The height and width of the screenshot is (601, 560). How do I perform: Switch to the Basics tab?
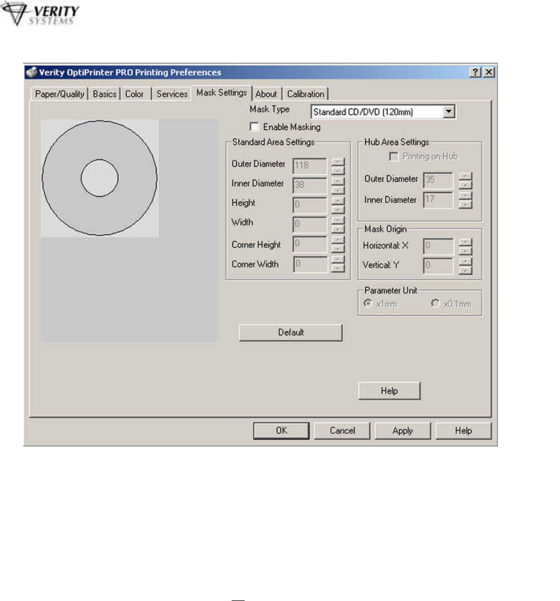click(x=105, y=94)
